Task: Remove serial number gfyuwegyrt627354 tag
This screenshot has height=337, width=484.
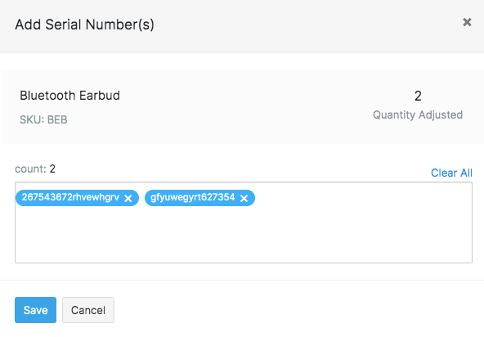Action: [244, 198]
